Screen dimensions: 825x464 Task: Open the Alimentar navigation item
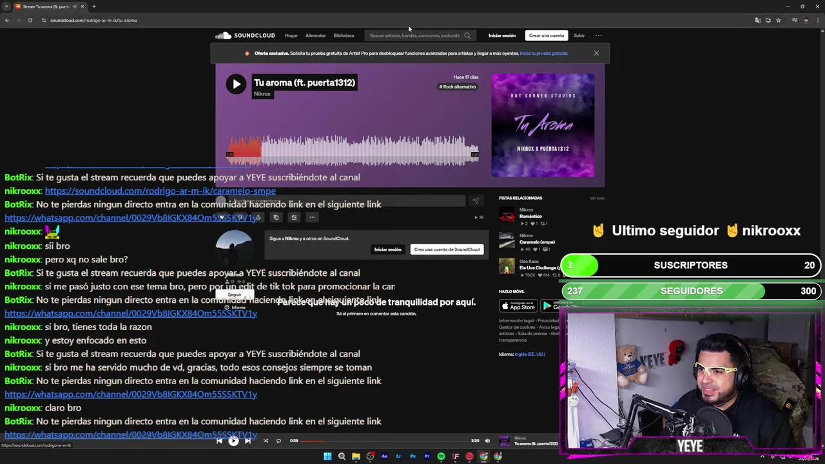pyautogui.click(x=315, y=35)
